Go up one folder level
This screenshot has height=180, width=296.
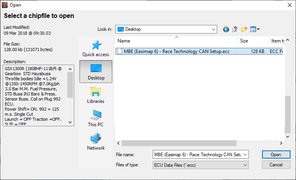coord(235,29)
